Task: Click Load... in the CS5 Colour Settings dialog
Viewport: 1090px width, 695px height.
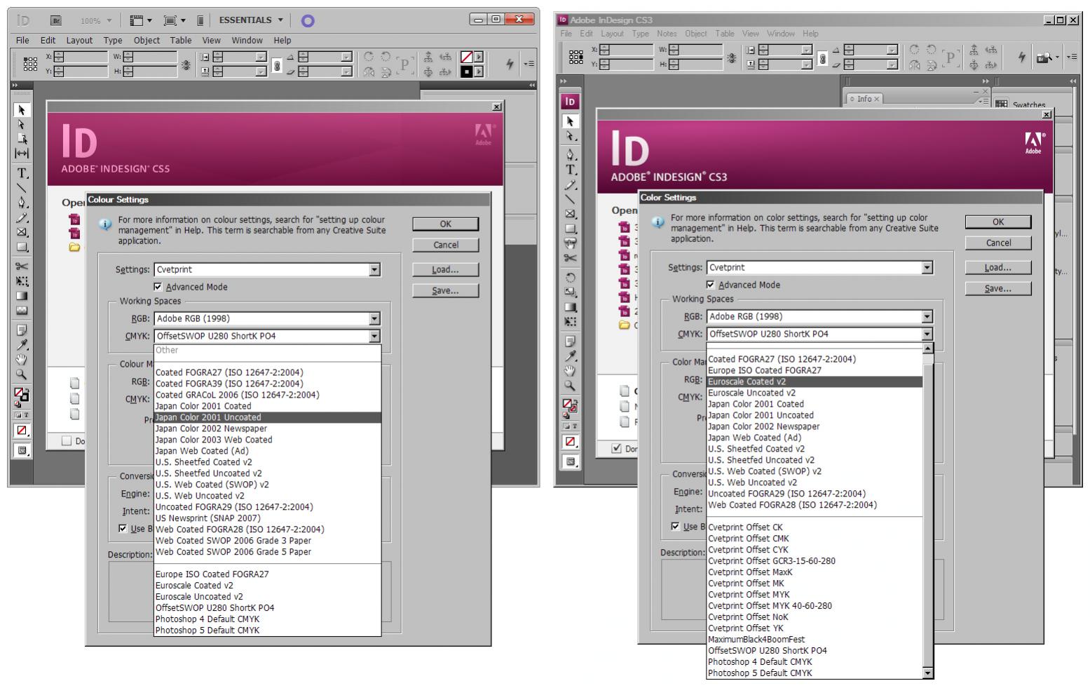Action: tap(446, 270)
